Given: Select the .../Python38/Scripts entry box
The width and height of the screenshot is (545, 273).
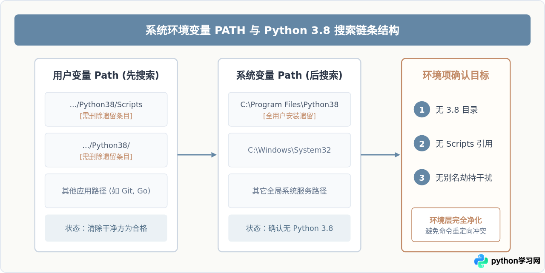Looking at the screenshot, I should click(x=106, y=109).
